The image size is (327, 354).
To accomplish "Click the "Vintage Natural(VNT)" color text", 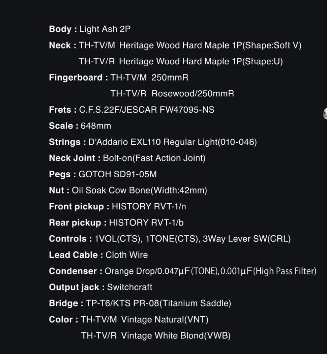I will point(165,320).
